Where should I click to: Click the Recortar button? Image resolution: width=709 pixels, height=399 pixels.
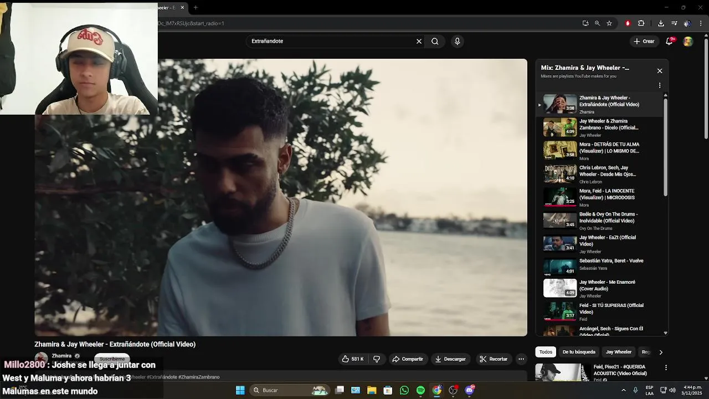coord(494,359)
